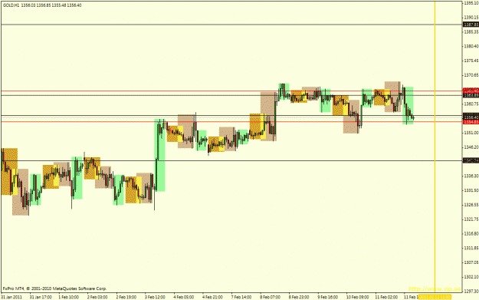Click the 31 Jan 2011 time label
Screen dimensions: 479x300
pyautogui.click(x=11, y=297)
